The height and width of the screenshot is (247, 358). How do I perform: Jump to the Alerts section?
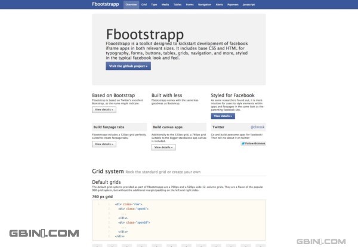(x=220, y=4)
